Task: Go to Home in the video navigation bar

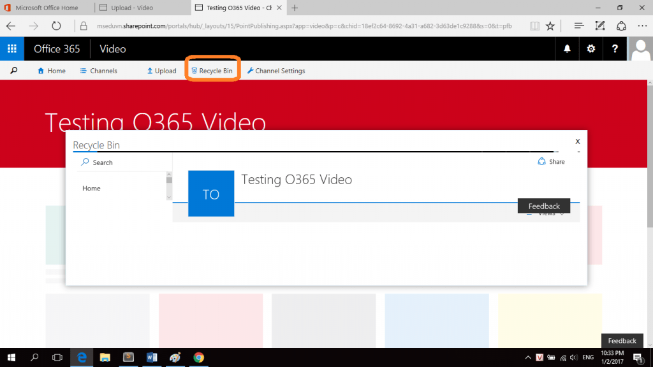Action: [x=52, y=71]
